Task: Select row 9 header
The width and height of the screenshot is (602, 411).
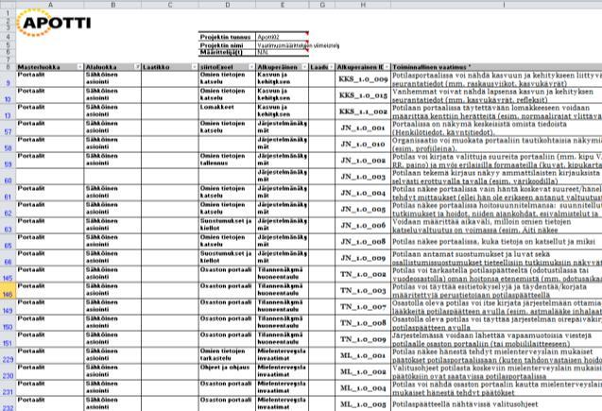Action: click(9, 79)
